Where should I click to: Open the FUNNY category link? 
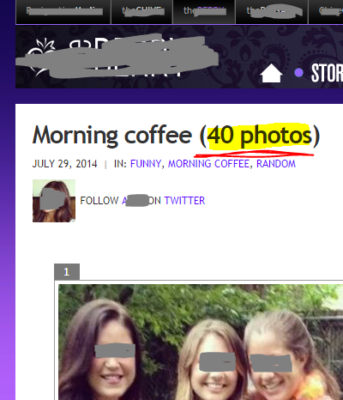(x=146, y=164)
